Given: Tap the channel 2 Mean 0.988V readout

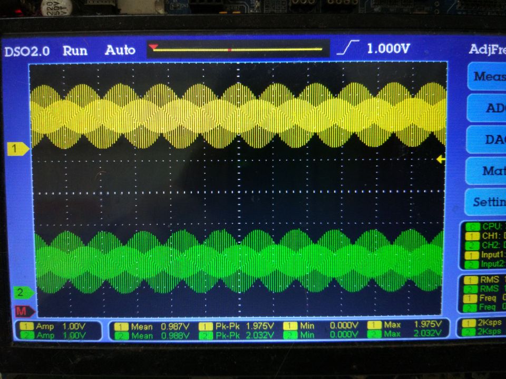Looking at the screenshot, I should [x=152, y=335].
